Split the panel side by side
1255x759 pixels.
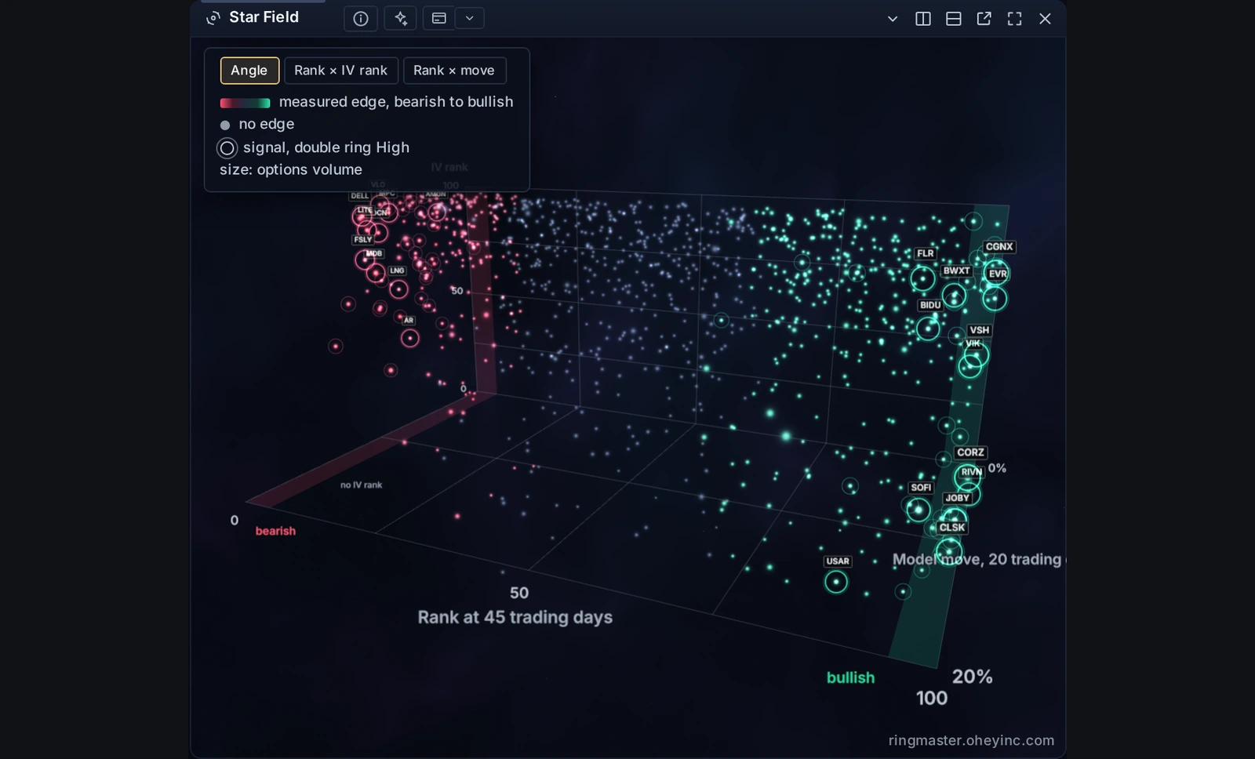tap(923, 19)
